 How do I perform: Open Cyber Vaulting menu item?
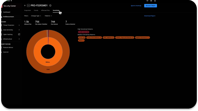(8, 34)
